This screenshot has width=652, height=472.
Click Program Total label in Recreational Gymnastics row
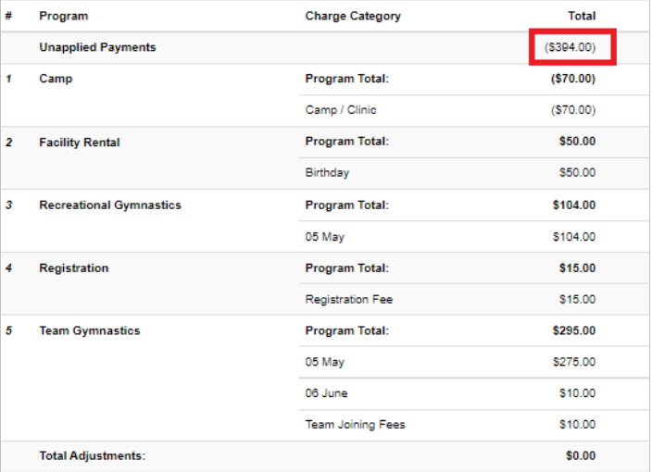click(347, 205)
